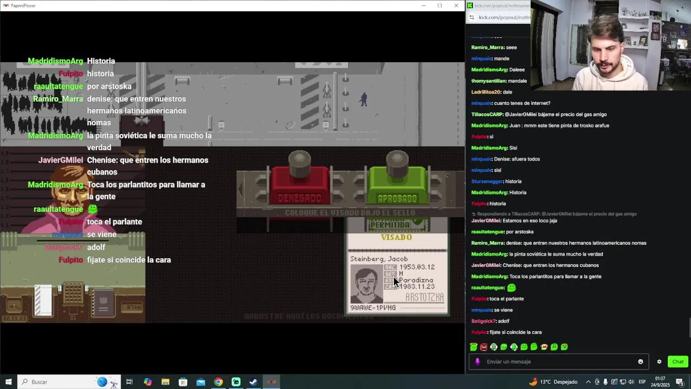Click the passport number 9WAWE-1PVHG
This screenshot has height=389, width=691.
[373, 307]
